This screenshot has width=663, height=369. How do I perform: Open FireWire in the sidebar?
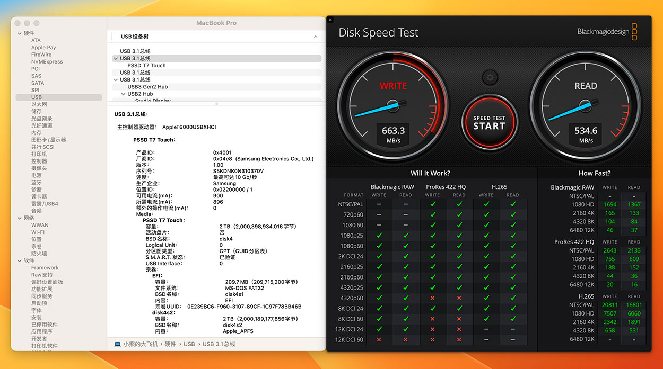(41, 55)
